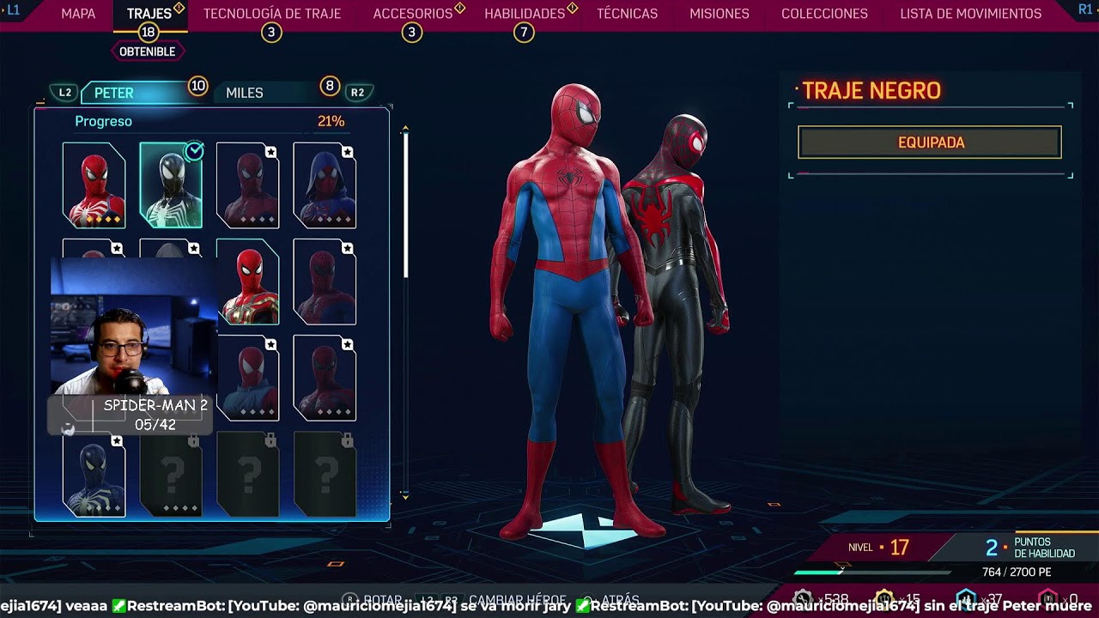Click the 18 badge under TRAJES

point(149,33)
